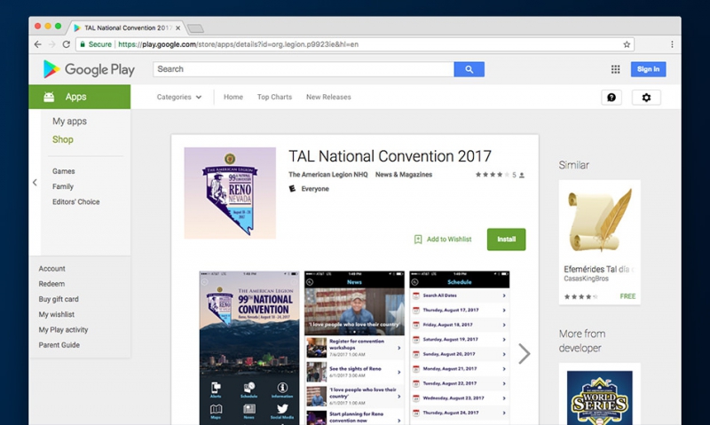This screenshot has width=710, height=425.
Task: Open the Account link
Action: 51,268
